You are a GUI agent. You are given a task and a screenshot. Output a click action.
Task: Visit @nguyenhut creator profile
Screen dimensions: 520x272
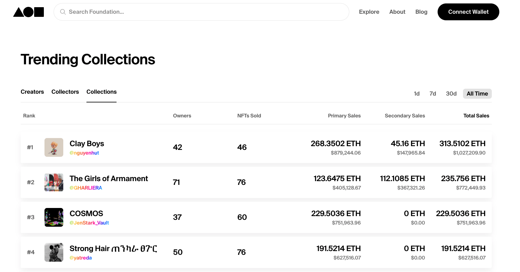pos(84,153)
